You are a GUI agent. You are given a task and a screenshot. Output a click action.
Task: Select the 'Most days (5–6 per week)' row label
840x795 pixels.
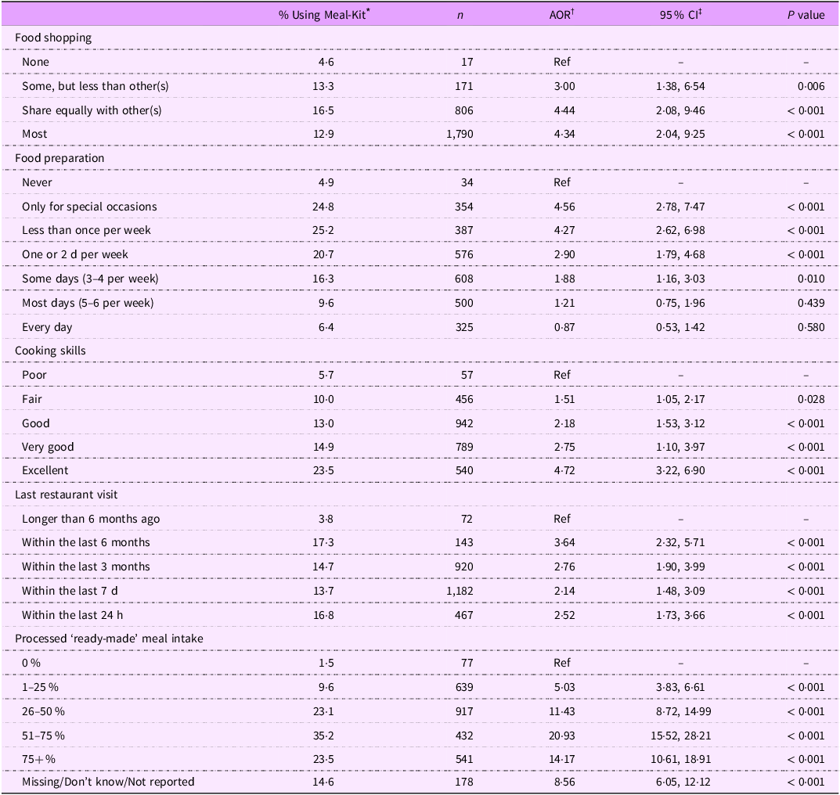click(88, 303)
